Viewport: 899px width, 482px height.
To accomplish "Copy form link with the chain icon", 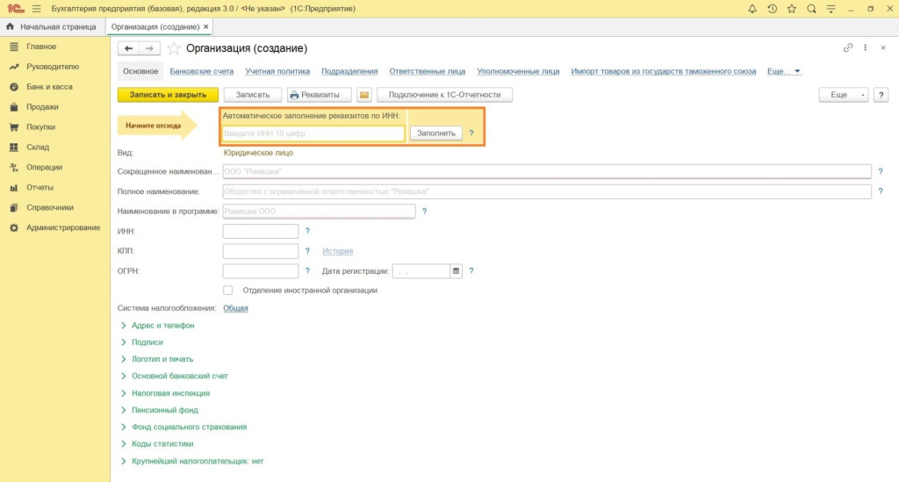I will tap(847, 48).
